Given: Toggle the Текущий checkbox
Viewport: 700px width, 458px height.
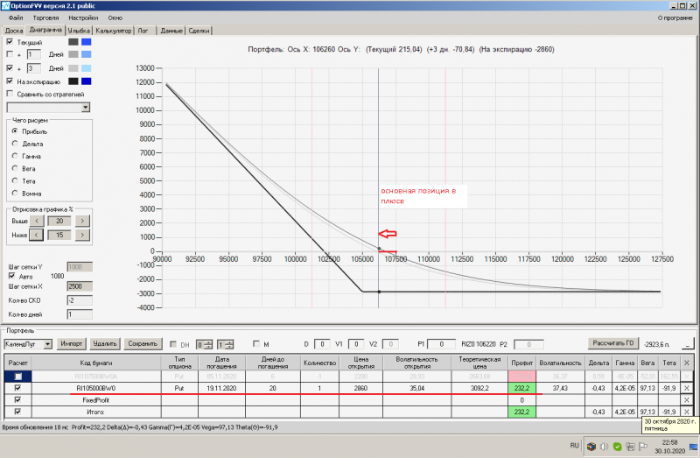Looking at the screenshot, I should (10, 41).
